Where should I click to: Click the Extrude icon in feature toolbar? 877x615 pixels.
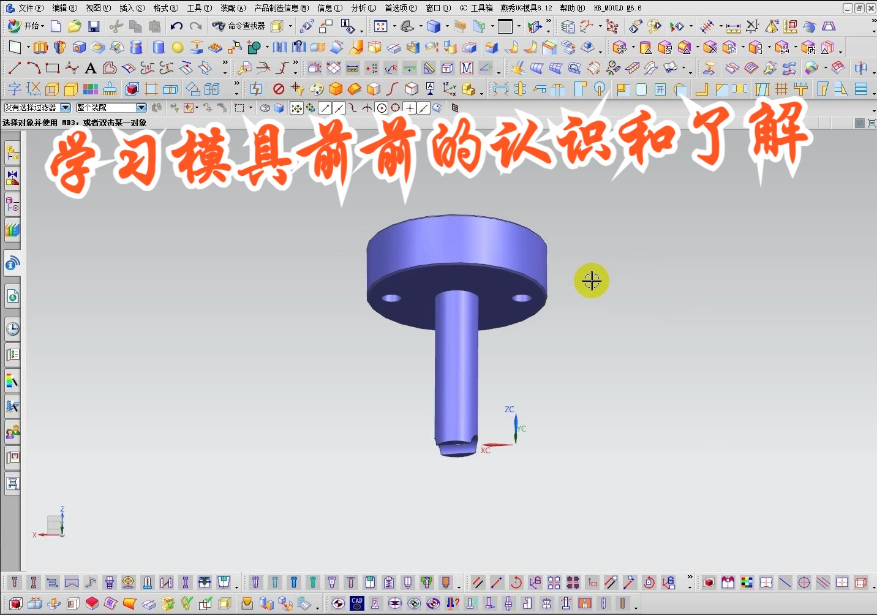pos(40,47)
